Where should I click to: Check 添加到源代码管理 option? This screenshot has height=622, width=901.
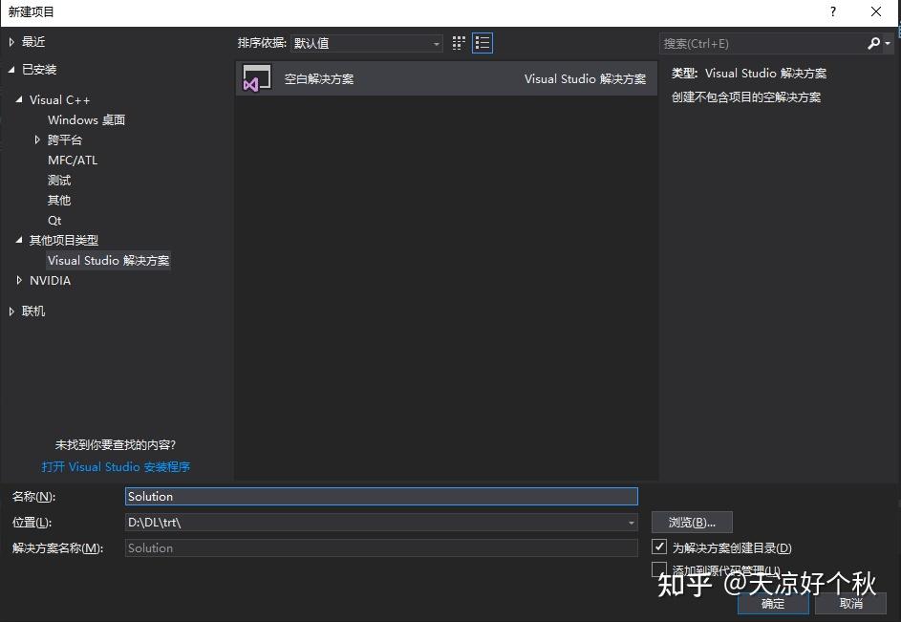point(659,568)
